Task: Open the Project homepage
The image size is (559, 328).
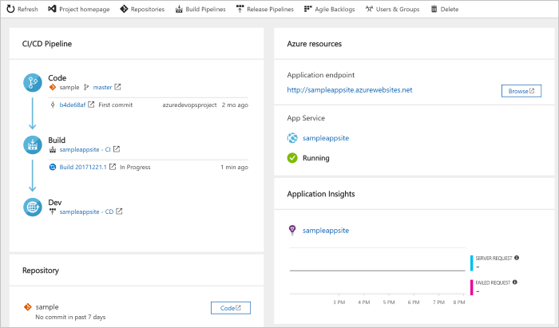Action: pos(79,10)
